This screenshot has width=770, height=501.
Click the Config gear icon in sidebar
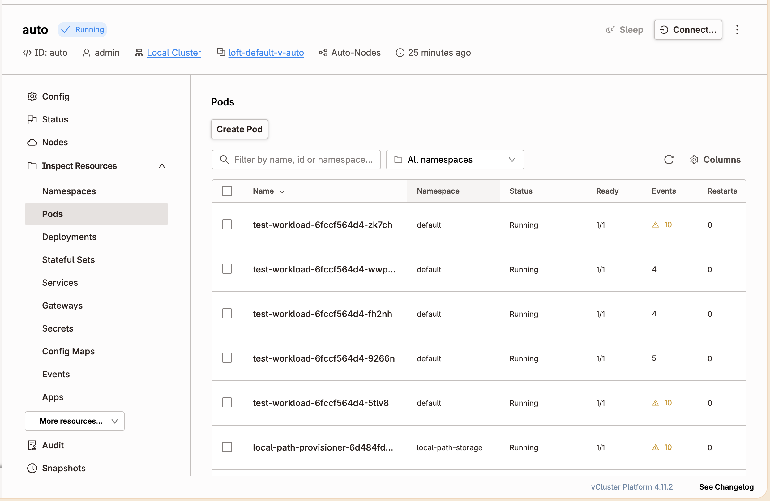tap(32, 96)
